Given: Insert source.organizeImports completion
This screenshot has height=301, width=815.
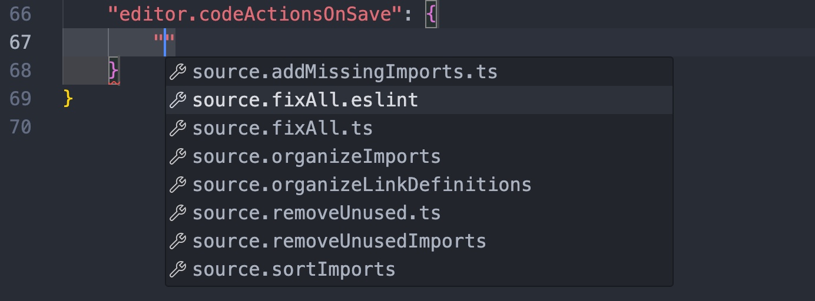Looking at the screenshot, I should 316,157.
